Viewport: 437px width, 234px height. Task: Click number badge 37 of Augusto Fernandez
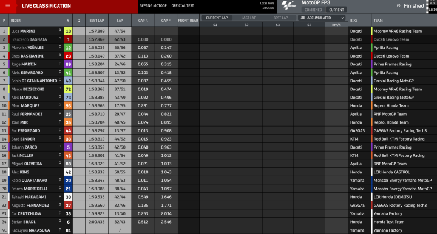(68, 206)
